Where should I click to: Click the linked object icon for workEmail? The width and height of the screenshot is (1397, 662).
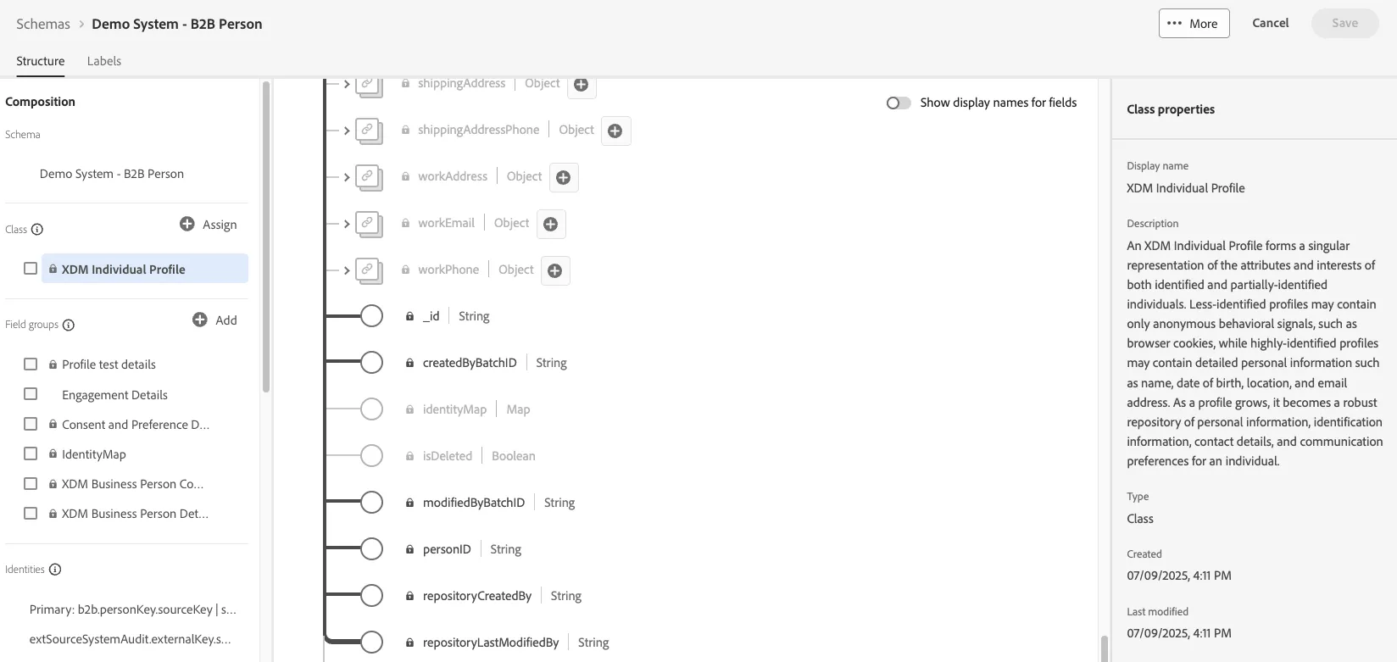(367, 223)
